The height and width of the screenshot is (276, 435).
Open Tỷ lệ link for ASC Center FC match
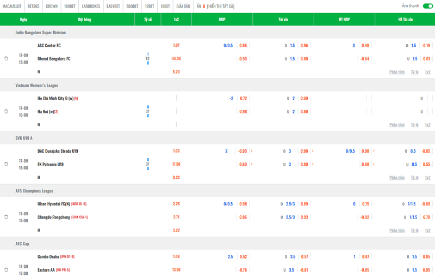click(414, 72)
